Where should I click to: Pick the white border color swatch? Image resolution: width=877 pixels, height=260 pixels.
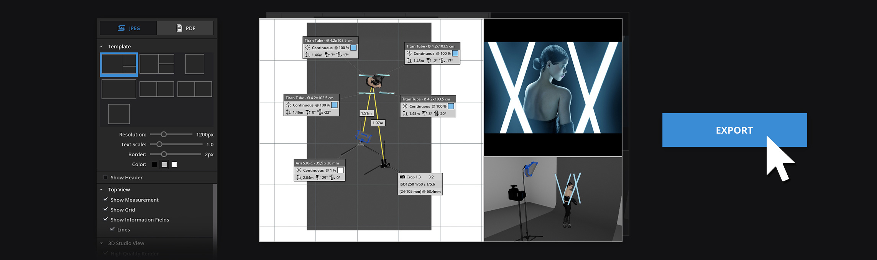click(x=174, y=164)
